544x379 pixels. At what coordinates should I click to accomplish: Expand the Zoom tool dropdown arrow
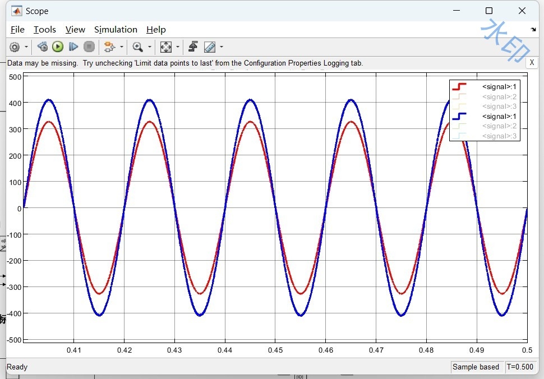coord(150,47)
